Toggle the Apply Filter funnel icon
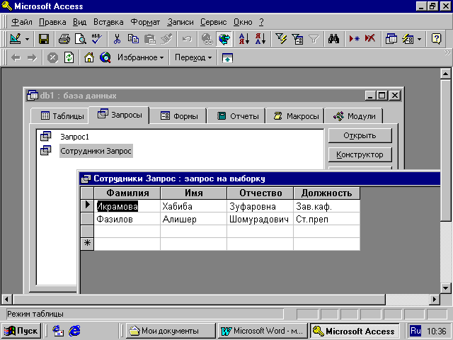Image resolution: width=453 pixels, height=340 pixels. (314, 39)
